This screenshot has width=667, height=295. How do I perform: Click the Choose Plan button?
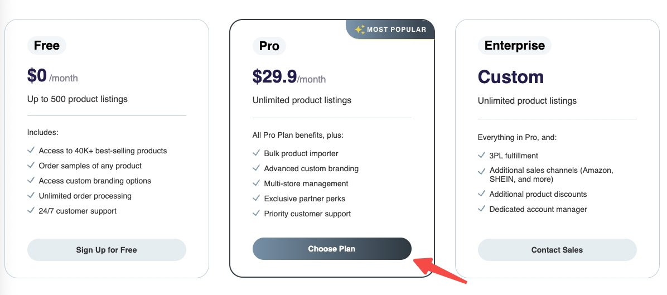[332, 249]
